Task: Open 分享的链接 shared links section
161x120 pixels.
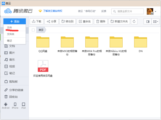Action: [14, 90]
